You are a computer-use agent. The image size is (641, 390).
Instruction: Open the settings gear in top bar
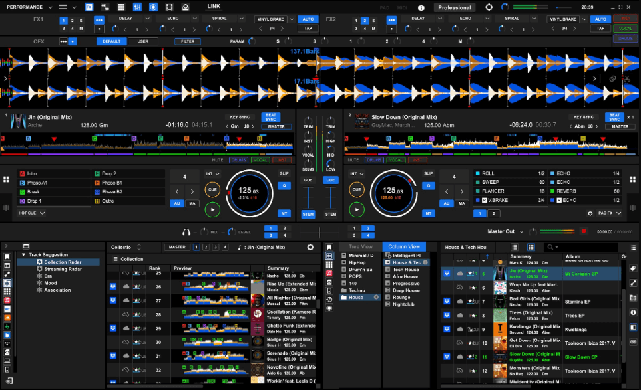489,7
